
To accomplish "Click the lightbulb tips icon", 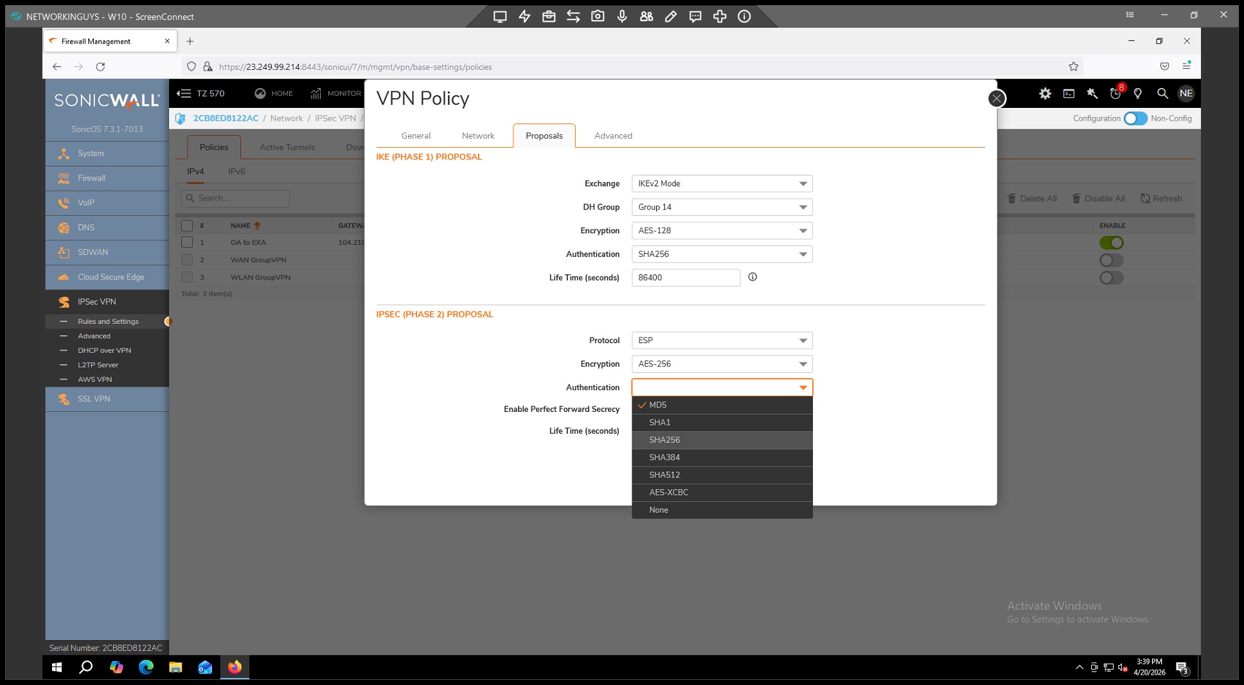I will point(1138,94).
